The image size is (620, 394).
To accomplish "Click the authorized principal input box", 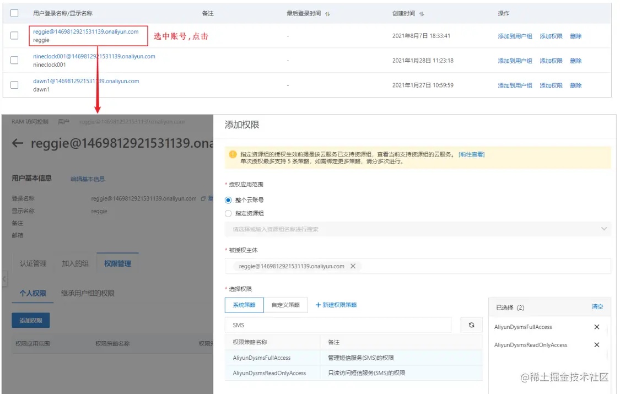I will (418, 266).
